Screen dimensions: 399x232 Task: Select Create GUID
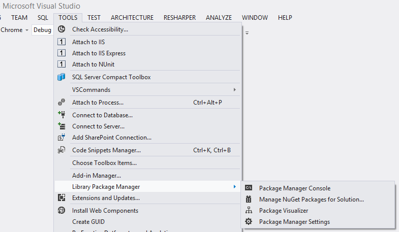coord(148,222)
